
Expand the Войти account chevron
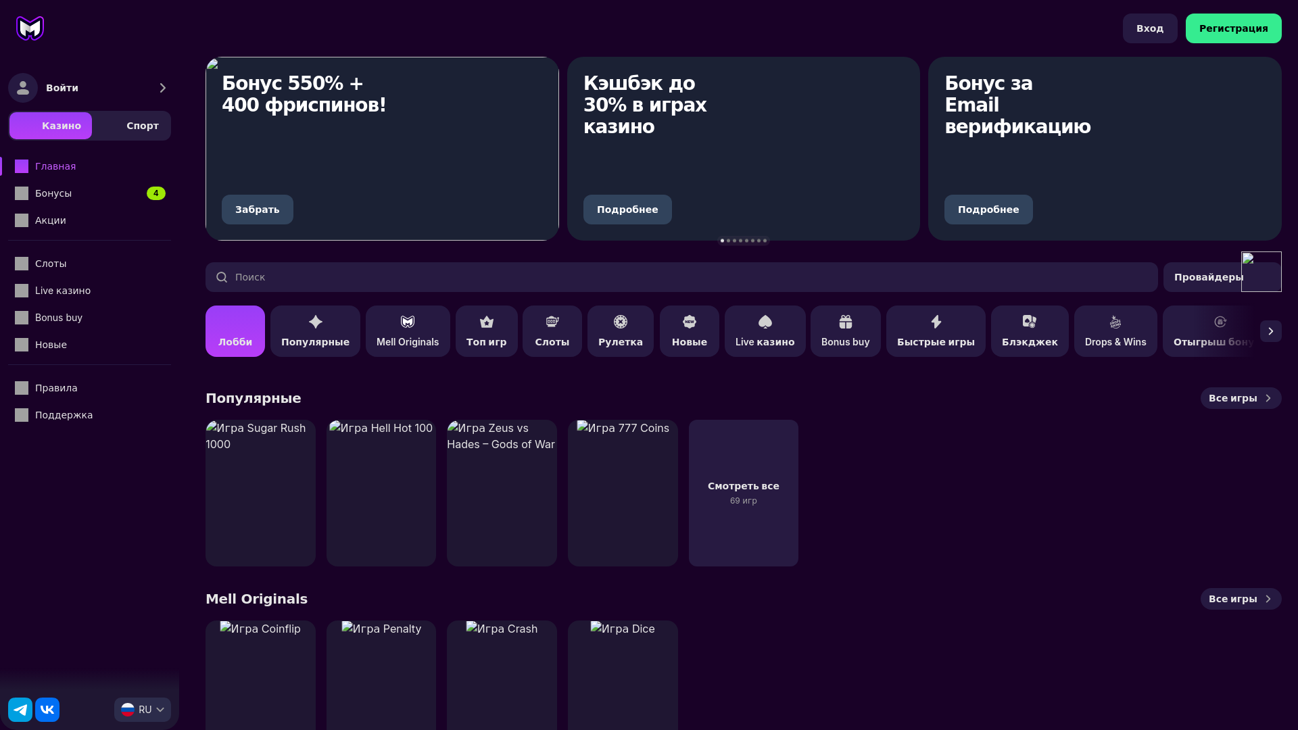click(162, 88)
